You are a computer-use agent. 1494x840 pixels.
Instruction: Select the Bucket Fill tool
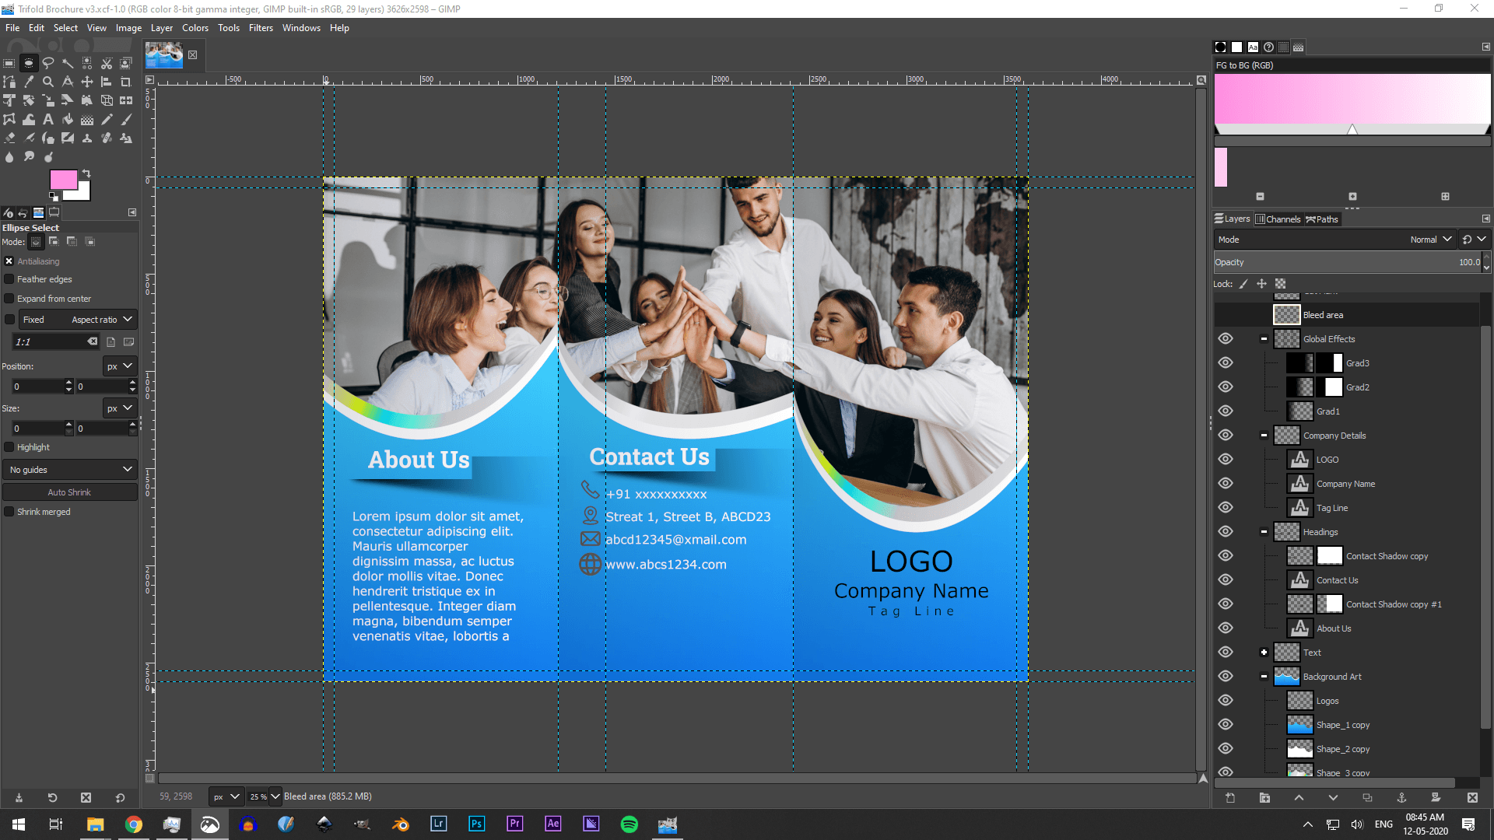(68, 119)
